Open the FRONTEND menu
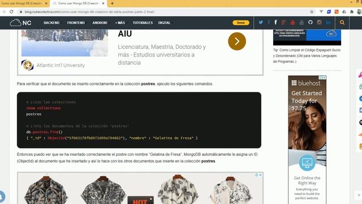The width and height of the screenshot is (362, 204). tap(76, 23)
